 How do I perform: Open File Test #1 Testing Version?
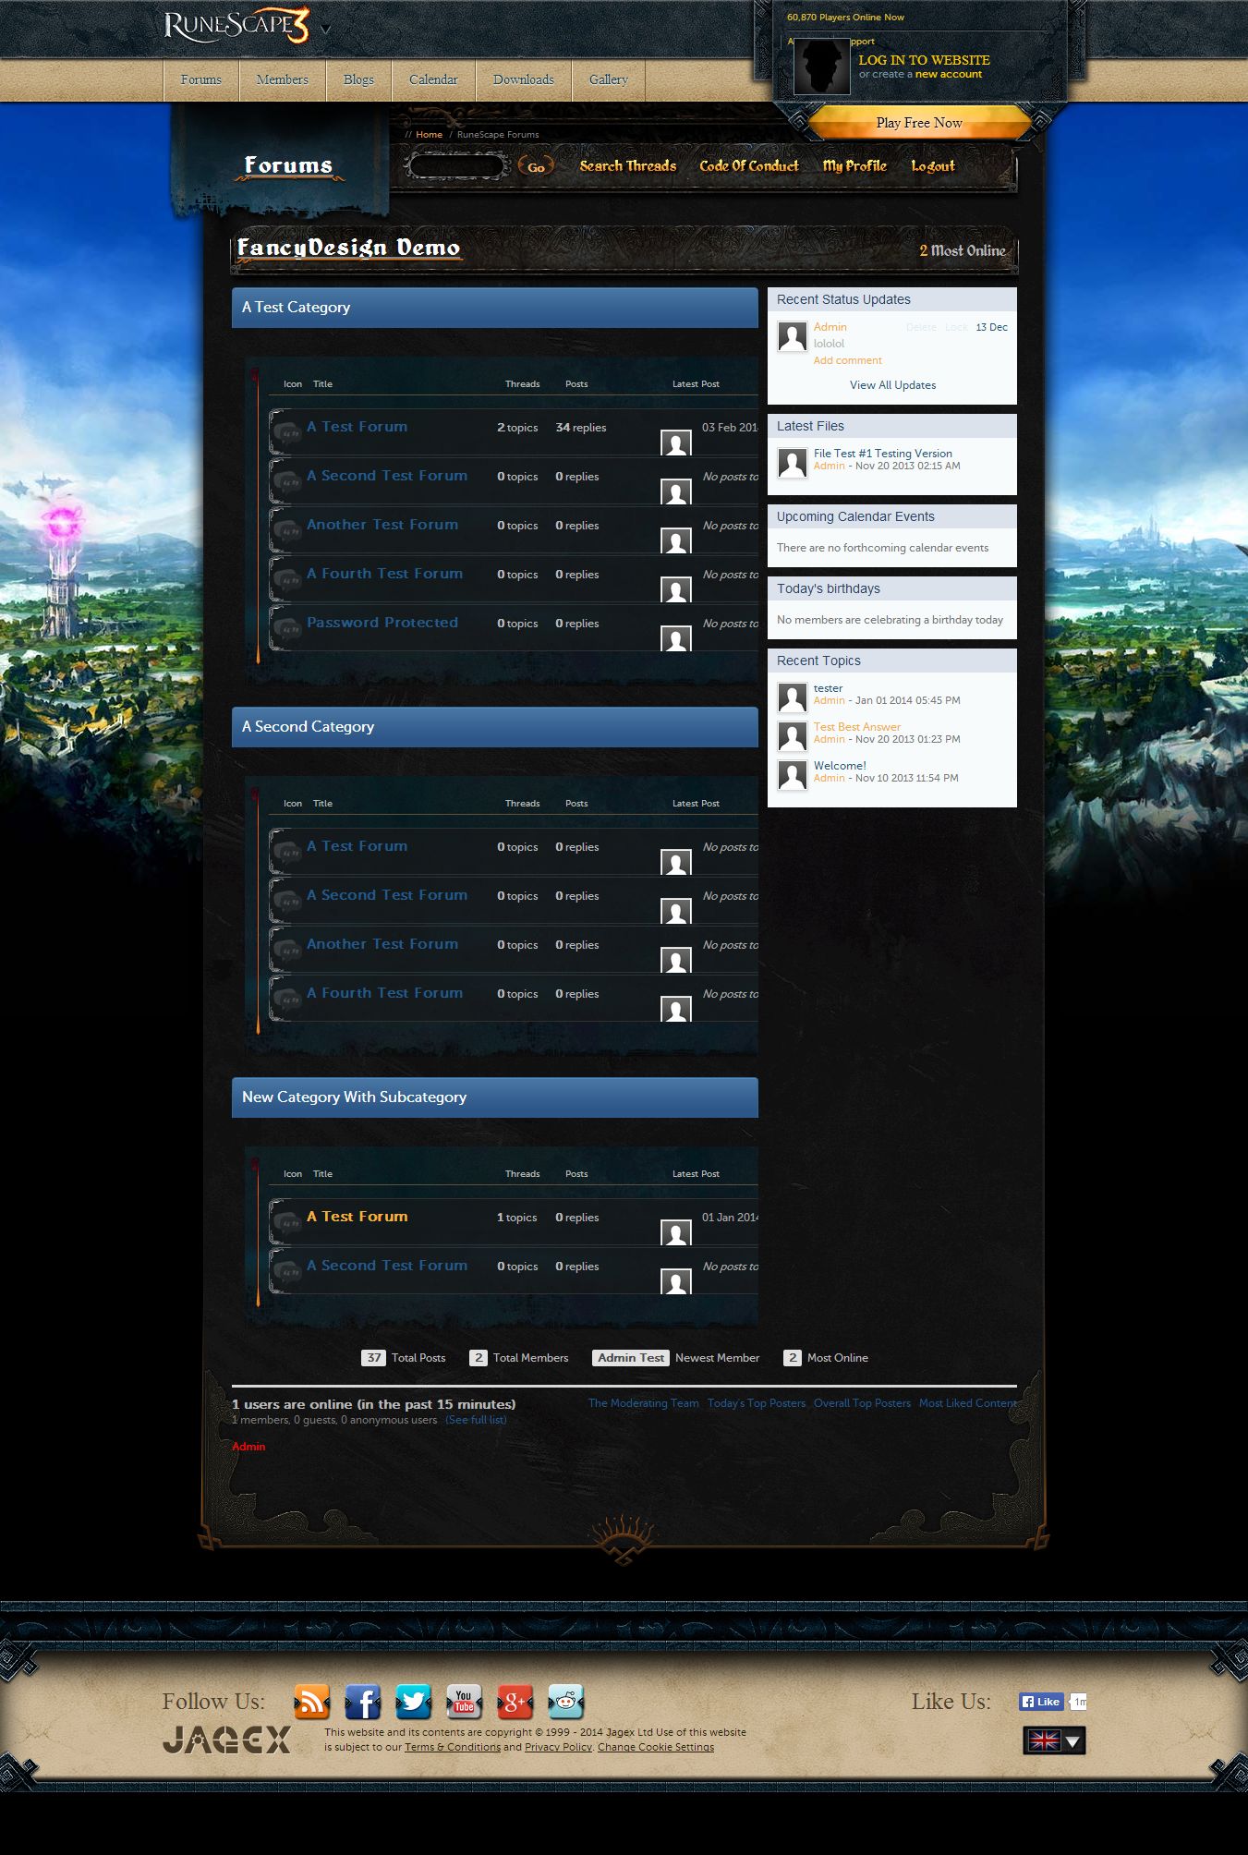coord(882,454)
